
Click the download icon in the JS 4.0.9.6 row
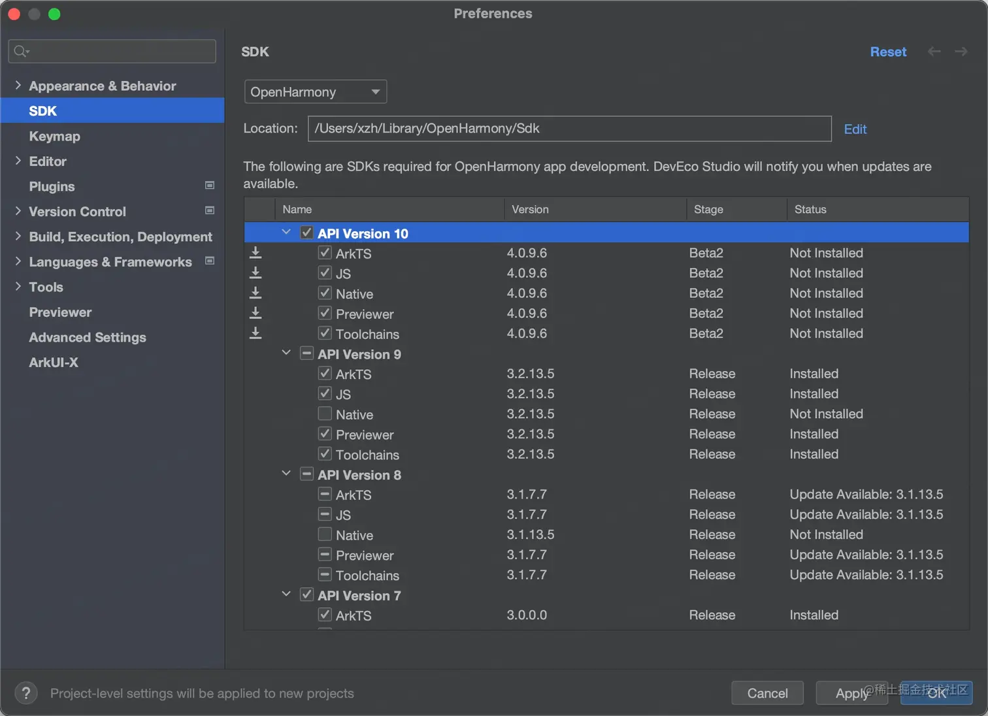(x=255, y=273)
